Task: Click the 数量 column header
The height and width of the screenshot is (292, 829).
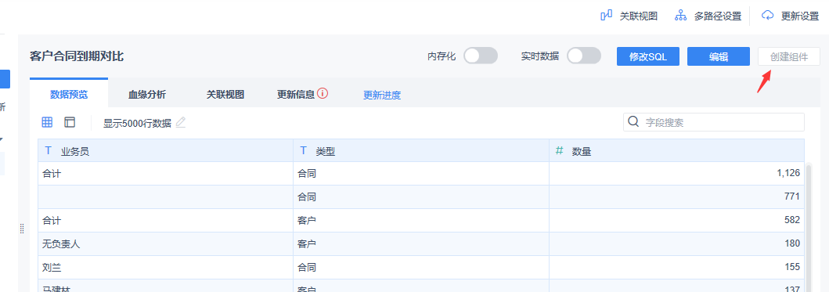Action: (676, 151)
